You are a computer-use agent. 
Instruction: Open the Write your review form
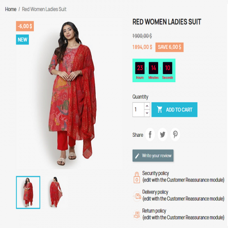(153, 156)
